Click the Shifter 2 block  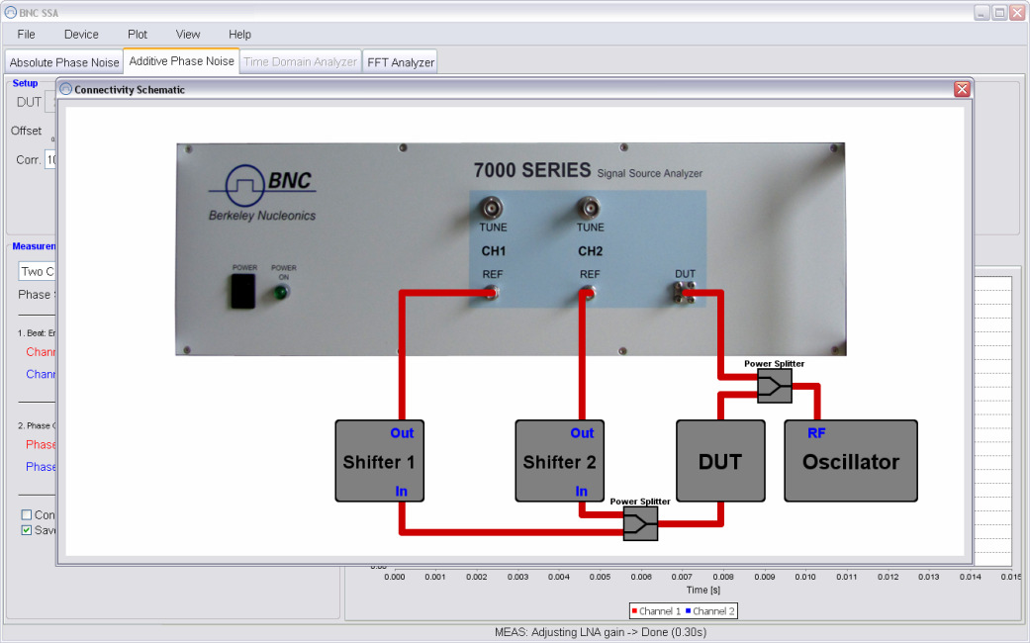[560, 461]
